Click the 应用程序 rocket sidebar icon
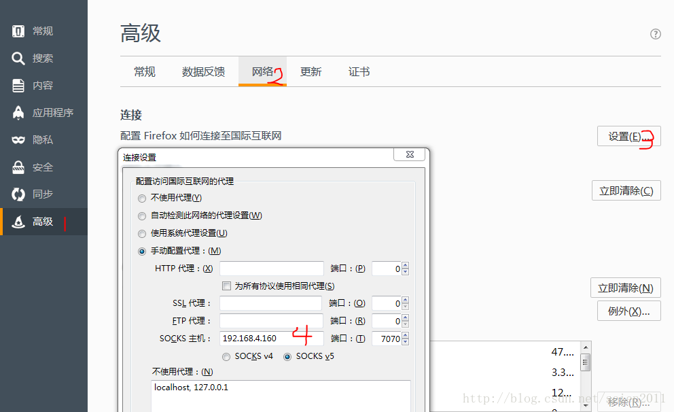This screenshot has height=412, width=674. (x=18, y=113)
